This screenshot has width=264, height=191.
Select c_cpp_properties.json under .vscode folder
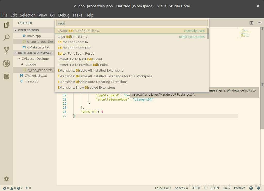point(34,70)
